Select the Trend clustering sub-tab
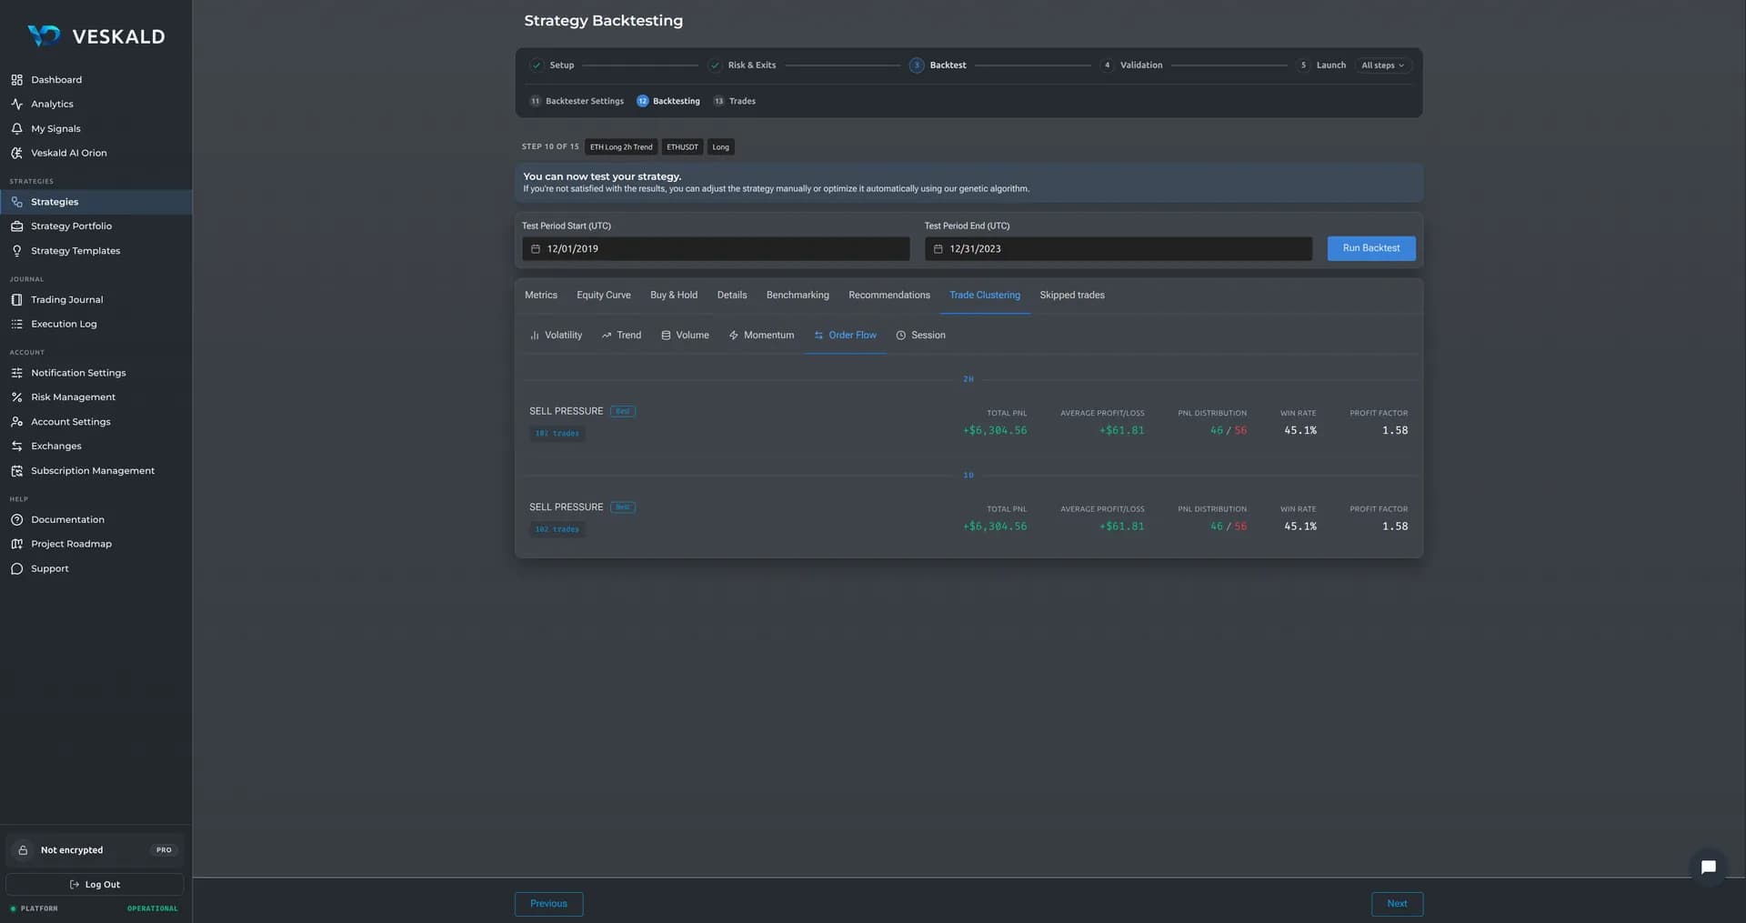 [x=621, y=336]
